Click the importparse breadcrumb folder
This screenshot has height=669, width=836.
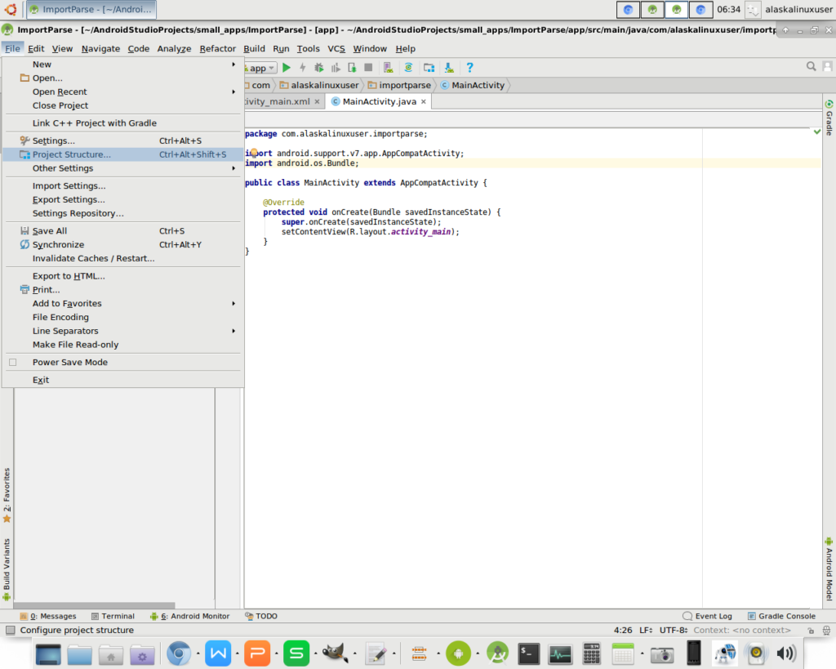399,85
